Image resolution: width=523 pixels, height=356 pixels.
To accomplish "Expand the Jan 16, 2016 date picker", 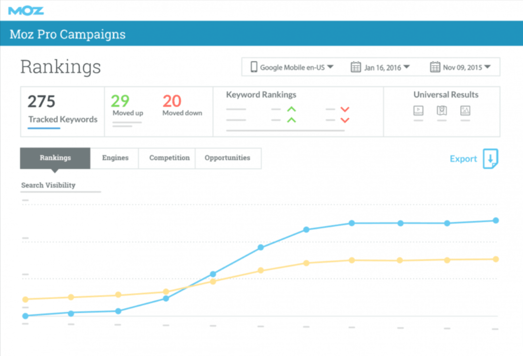I will click(407, 67).
